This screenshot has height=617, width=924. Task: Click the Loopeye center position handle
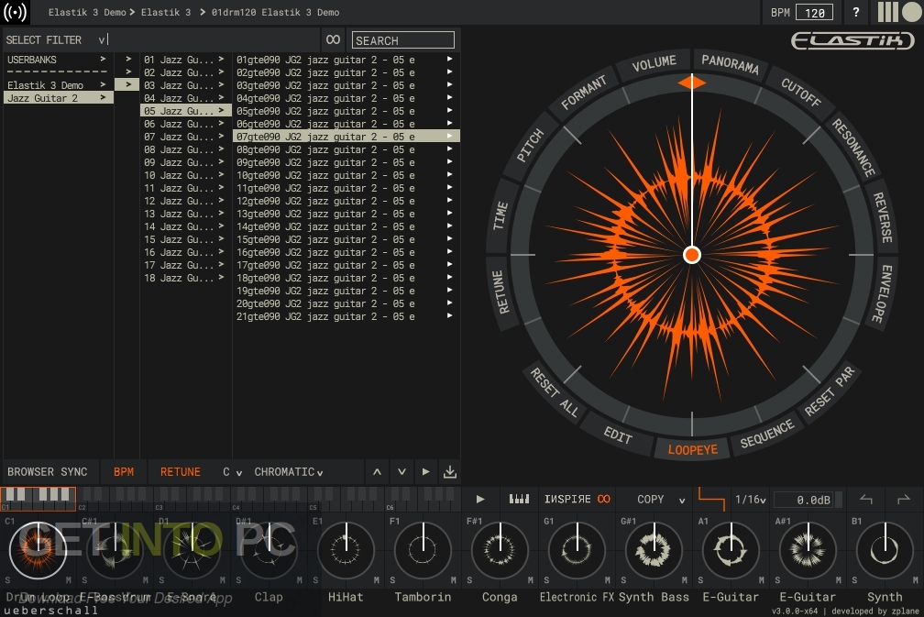(x=692, y=255)
